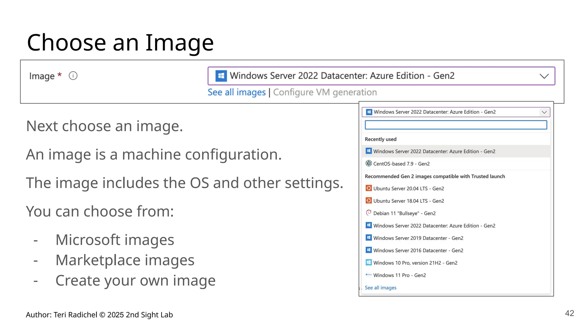588x331 pixels.
Task: Click the Ubuntu 18.04 logo icon
Action: [x=369, y=201]
